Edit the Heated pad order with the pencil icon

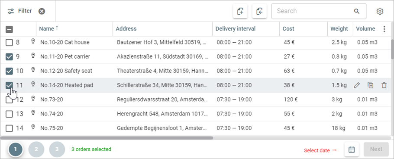pos(357,85)
